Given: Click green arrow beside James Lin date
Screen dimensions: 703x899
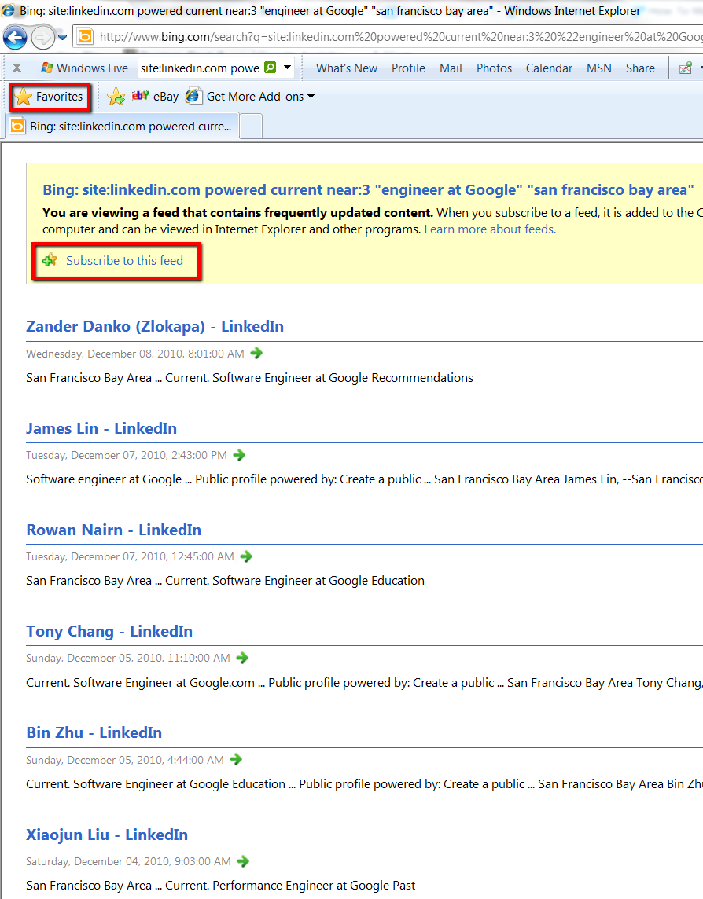Looking at the screenshot, I should point(239,455).
